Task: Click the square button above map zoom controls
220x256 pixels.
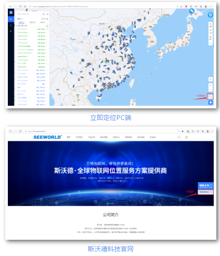Action: 211,79
